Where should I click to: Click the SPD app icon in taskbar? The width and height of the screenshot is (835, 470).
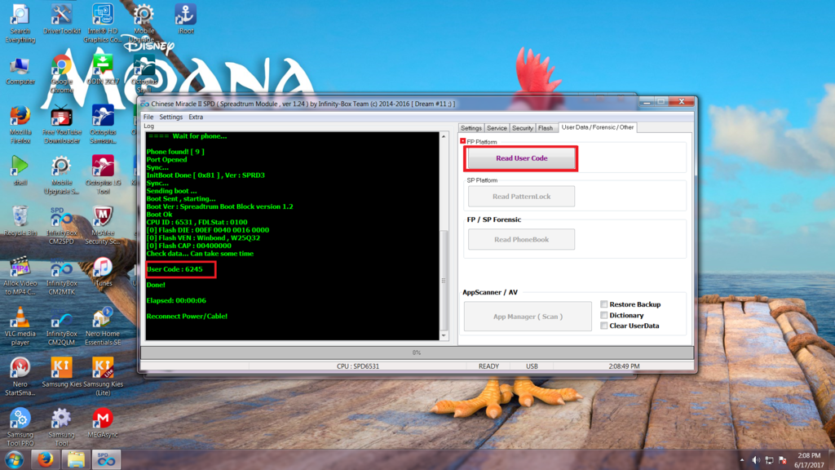click(104, 459)
